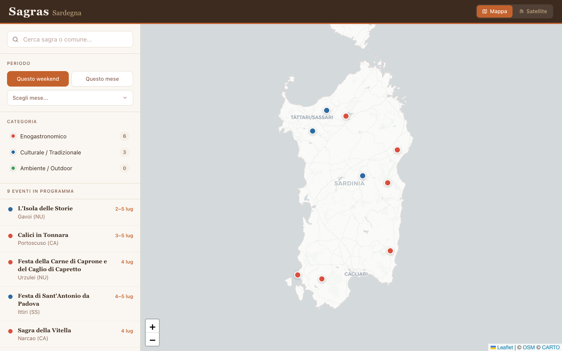Click the '2–5 lug' date label

point(124,209)
